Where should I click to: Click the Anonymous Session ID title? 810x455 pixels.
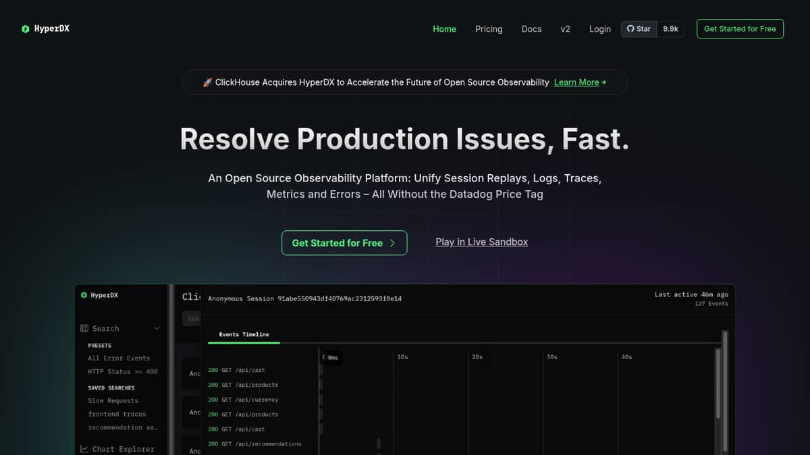pos(304,298)
